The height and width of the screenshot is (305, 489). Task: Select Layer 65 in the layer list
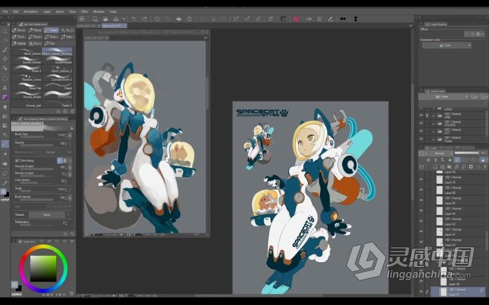[457, 201]
